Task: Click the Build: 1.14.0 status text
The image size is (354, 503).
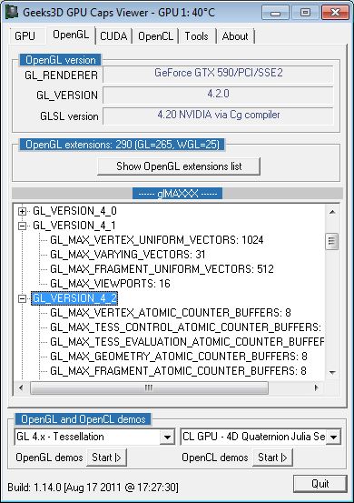Action: coord(93,488)
